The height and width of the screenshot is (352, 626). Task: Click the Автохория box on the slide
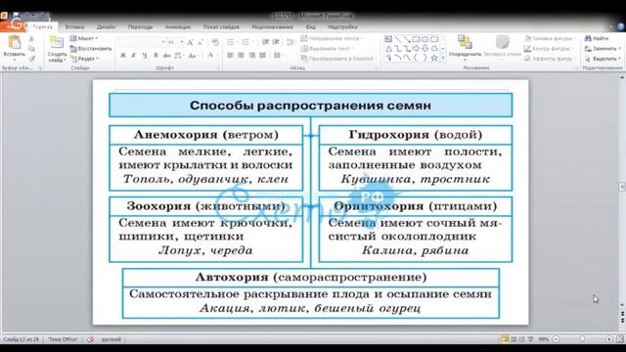coord(311,293)
